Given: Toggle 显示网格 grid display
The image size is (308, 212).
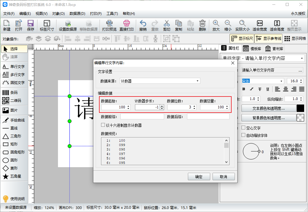Looking at the screenshot, I should click(295, 38).
